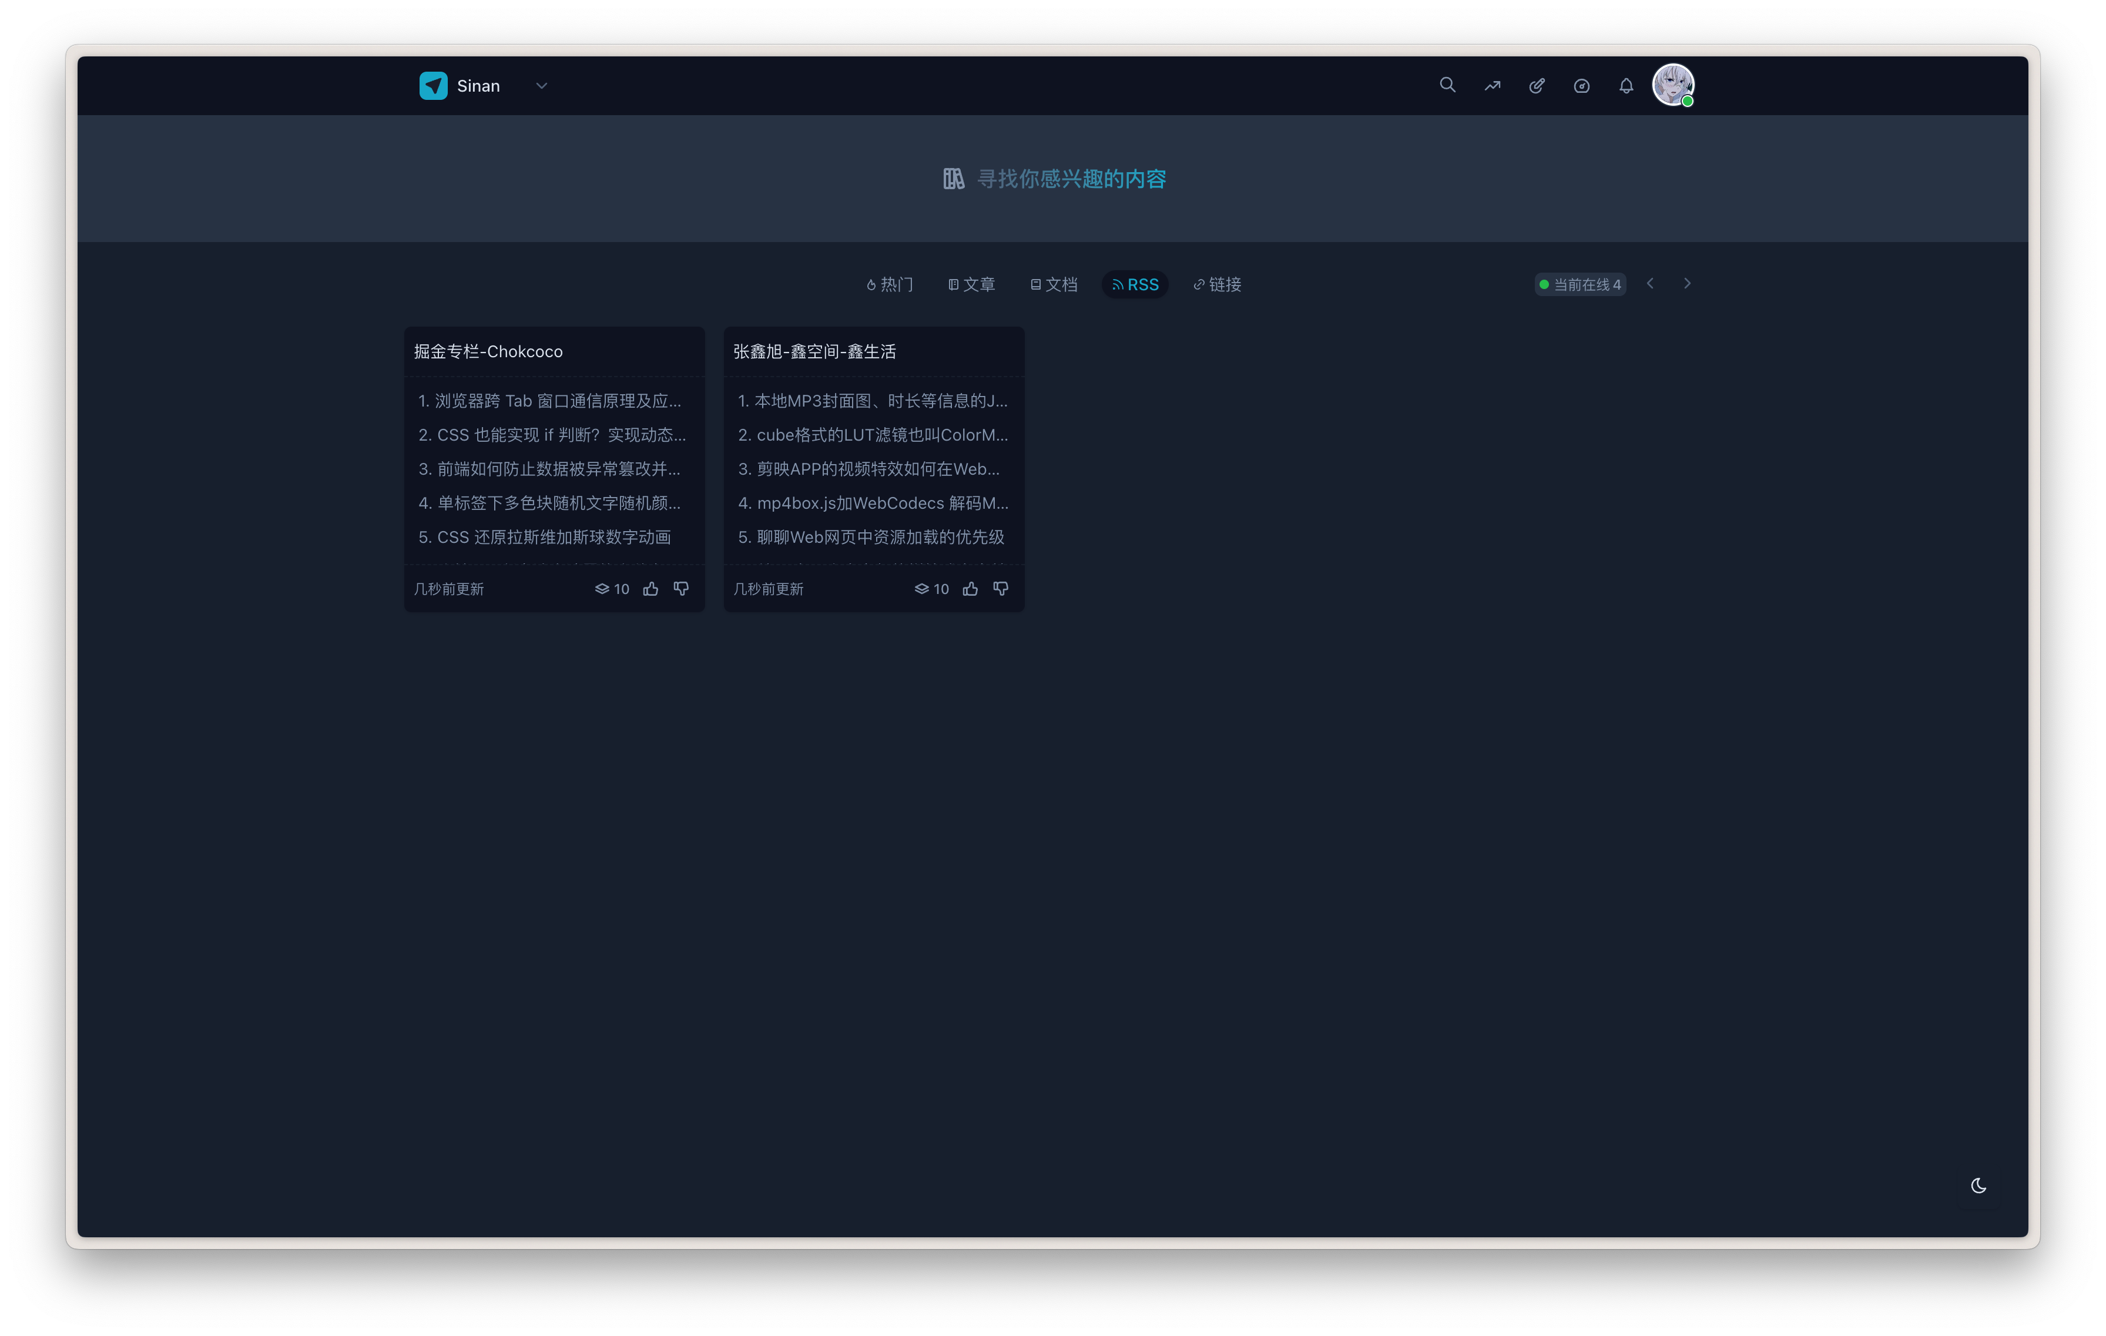Click the write-post pen icon
2106x1336 pixels.
click(x=1537, y=86)
